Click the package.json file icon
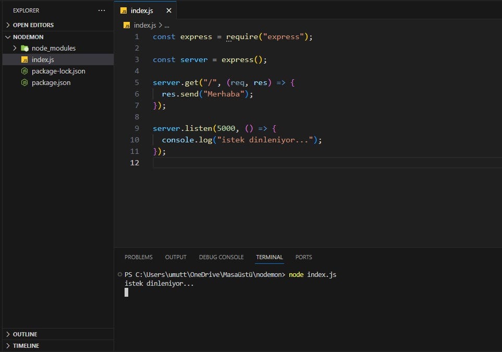This screenshot has height=352, width=502. coord(24,82)
